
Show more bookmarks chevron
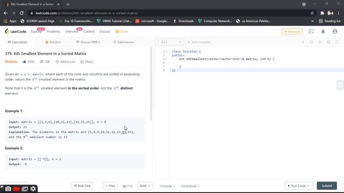pyautogui.click(x=312, y=21)
